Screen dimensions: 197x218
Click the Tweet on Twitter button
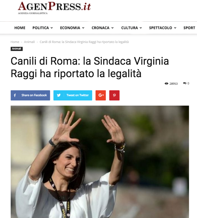[x=73, y=95]
